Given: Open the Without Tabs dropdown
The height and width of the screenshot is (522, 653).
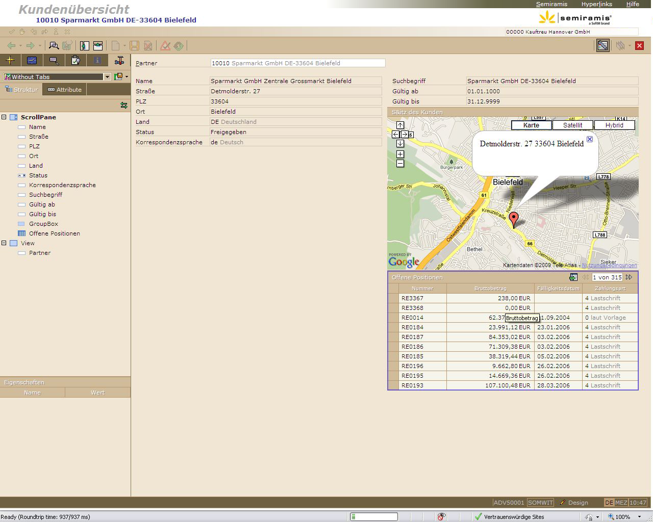Looking at the screenshot, I should (107, 77).
